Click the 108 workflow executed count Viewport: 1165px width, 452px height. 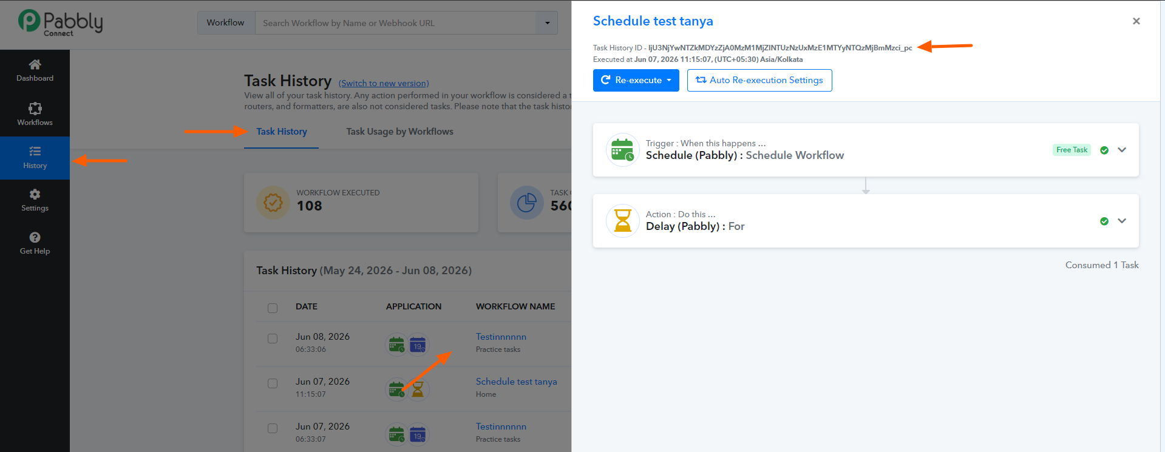tap(310, 206)
